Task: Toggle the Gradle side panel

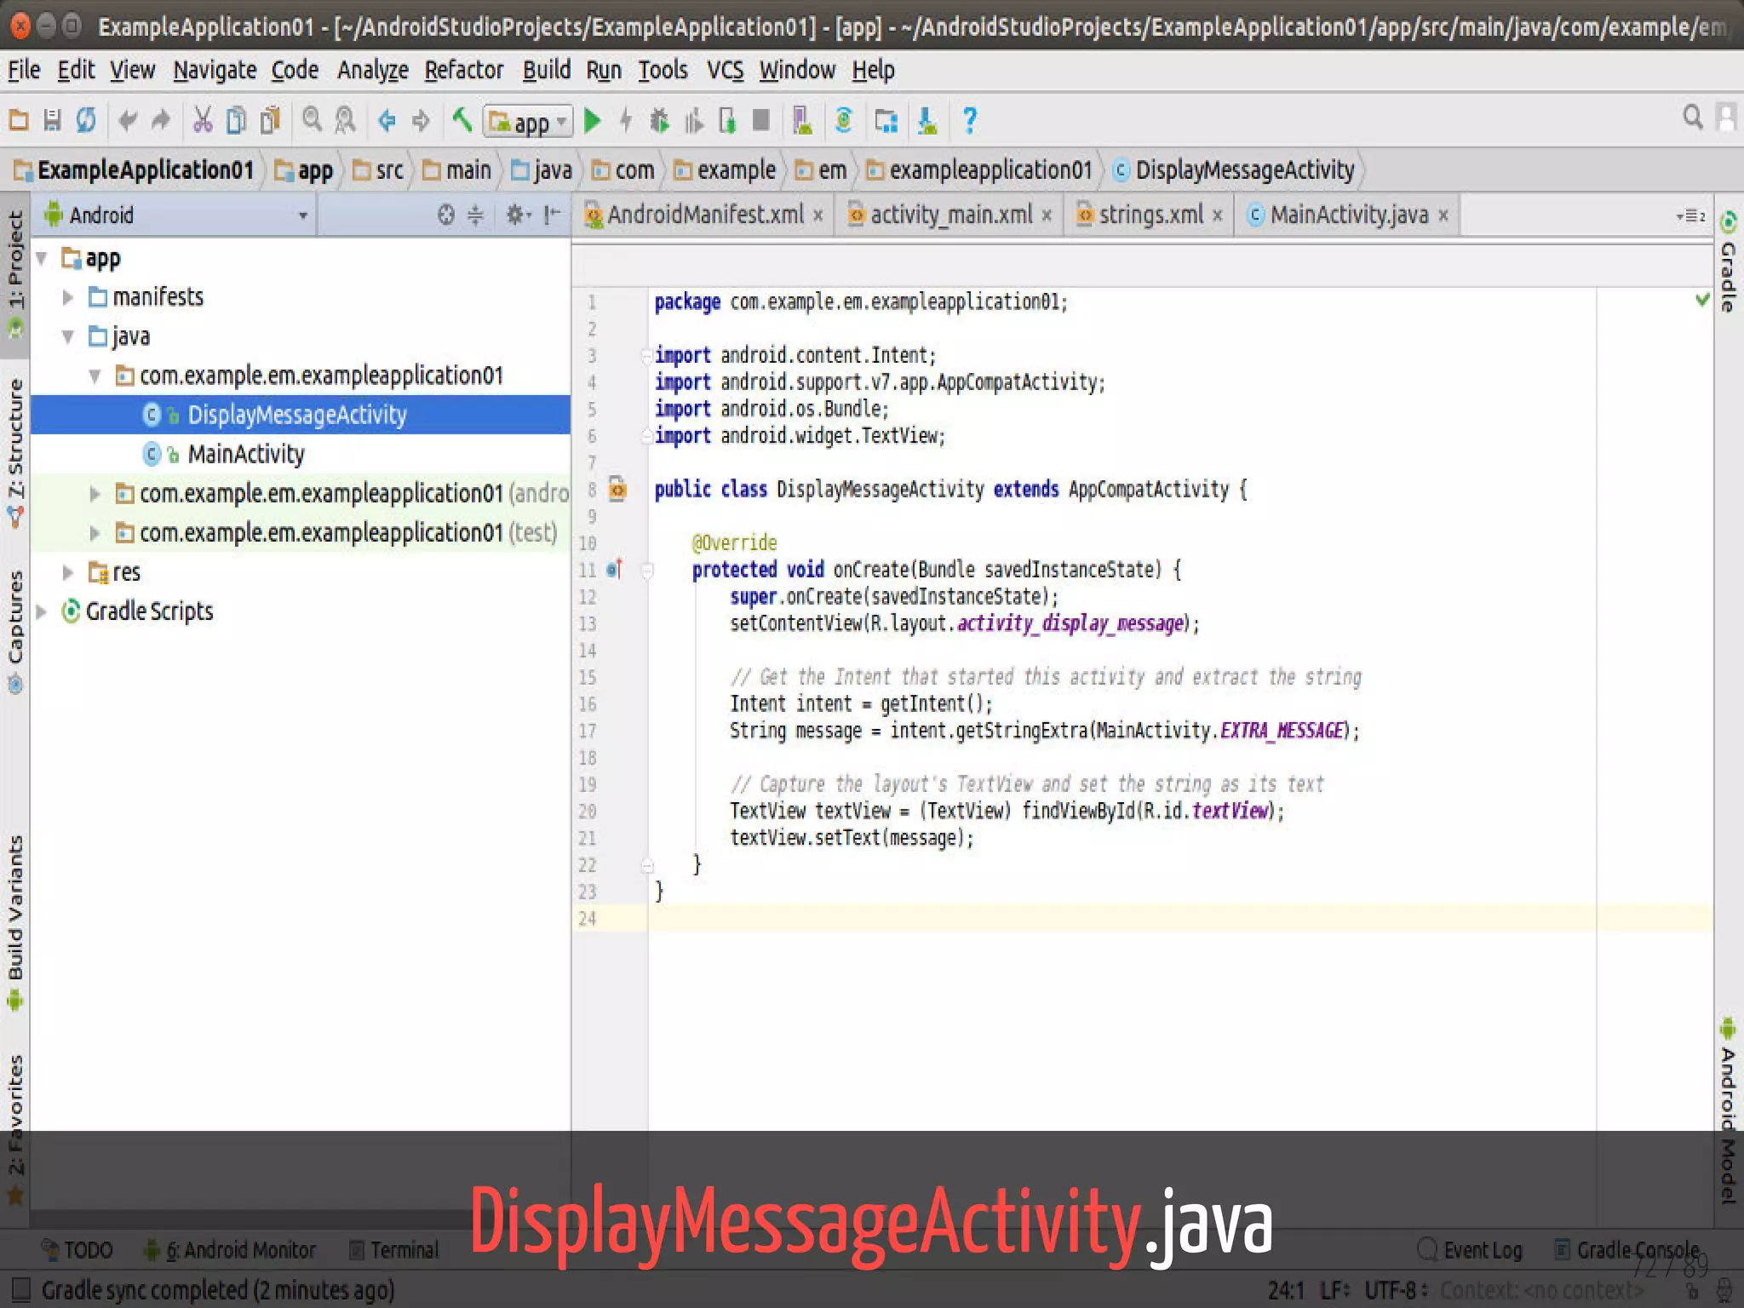Action: (1728, 261)
